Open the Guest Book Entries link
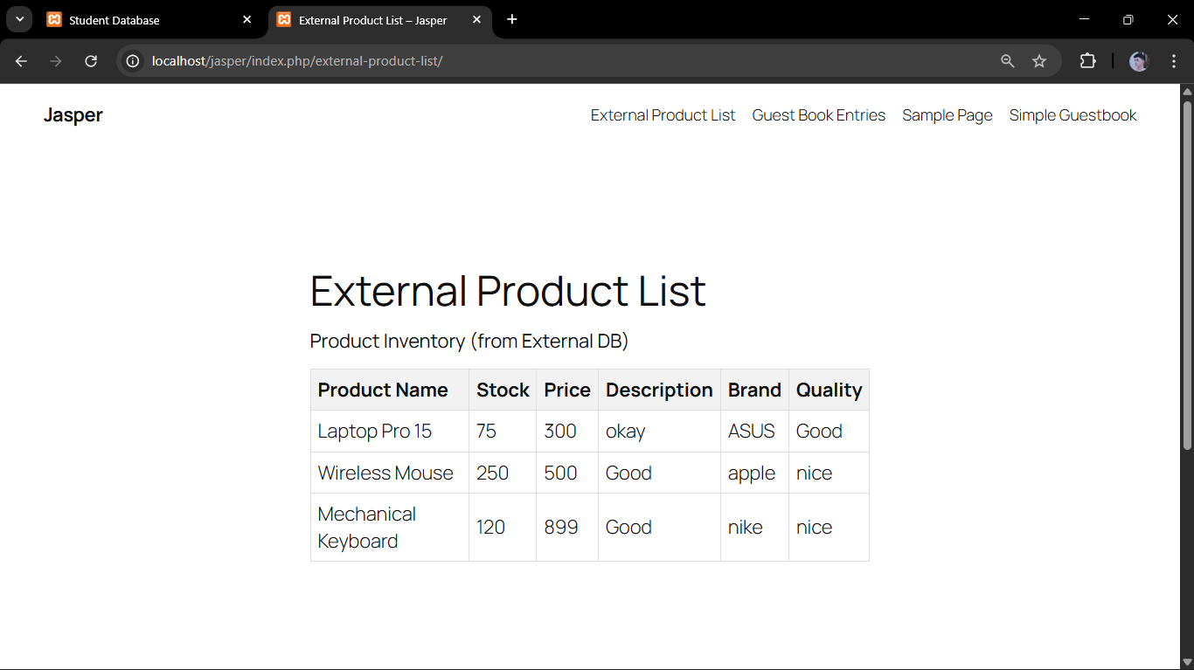The width and height of the screenshot is (1194, 670). 818,115
